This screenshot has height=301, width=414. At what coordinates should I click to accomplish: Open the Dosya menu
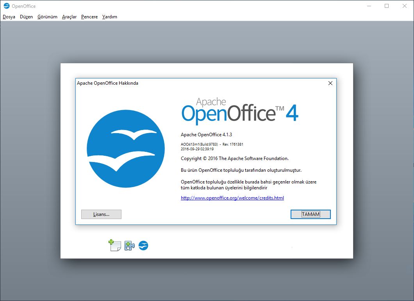coord(9,17)
